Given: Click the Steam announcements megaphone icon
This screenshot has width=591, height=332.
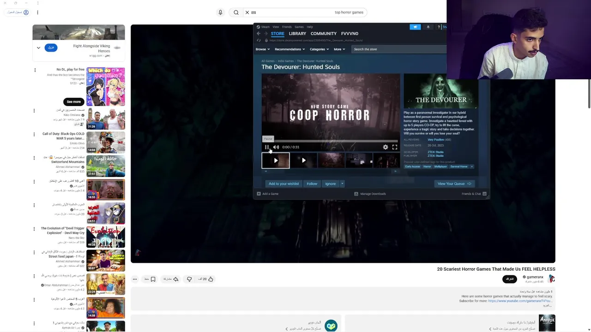Looking at the screenshot, I should [415, 27].
